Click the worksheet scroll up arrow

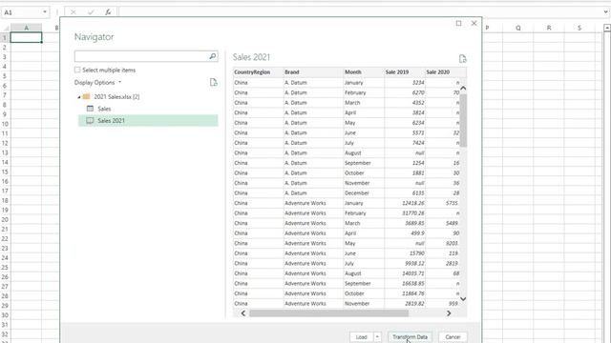607,28
